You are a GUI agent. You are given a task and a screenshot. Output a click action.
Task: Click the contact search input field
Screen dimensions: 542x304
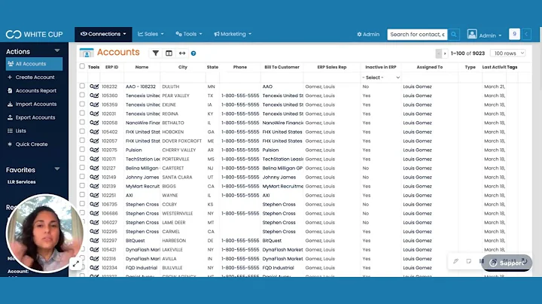tap(417, 34)
